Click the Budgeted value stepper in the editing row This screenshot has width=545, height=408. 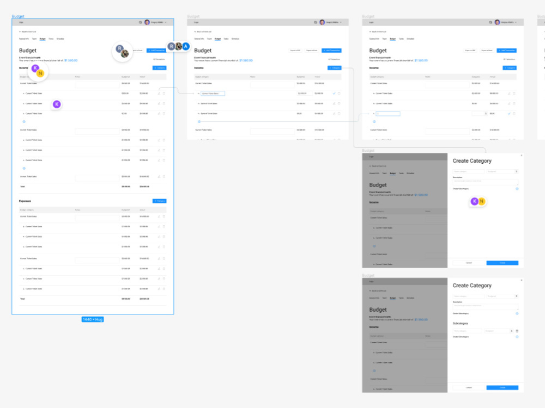tap(486, 114)
